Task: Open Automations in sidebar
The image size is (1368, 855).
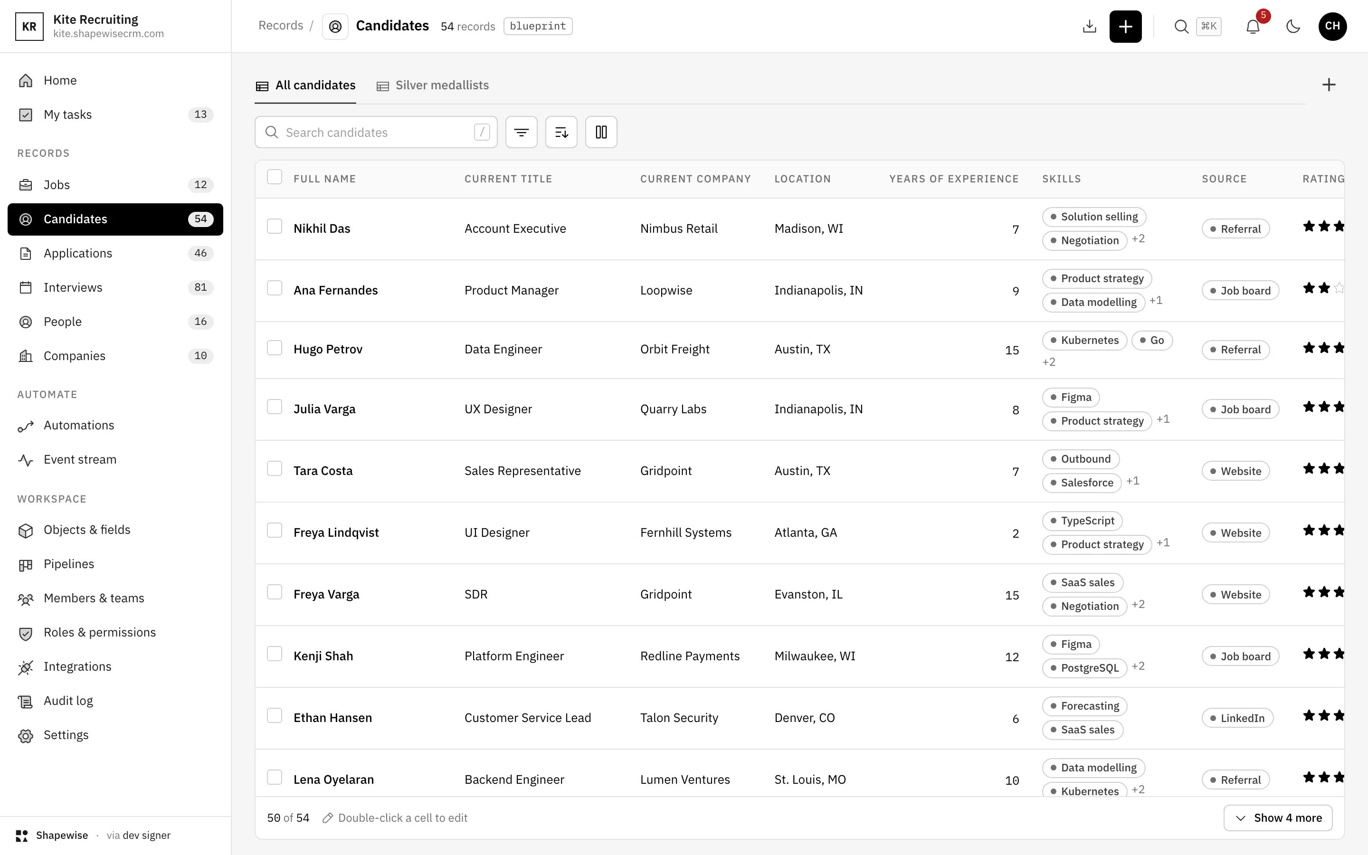Action: 115,425
